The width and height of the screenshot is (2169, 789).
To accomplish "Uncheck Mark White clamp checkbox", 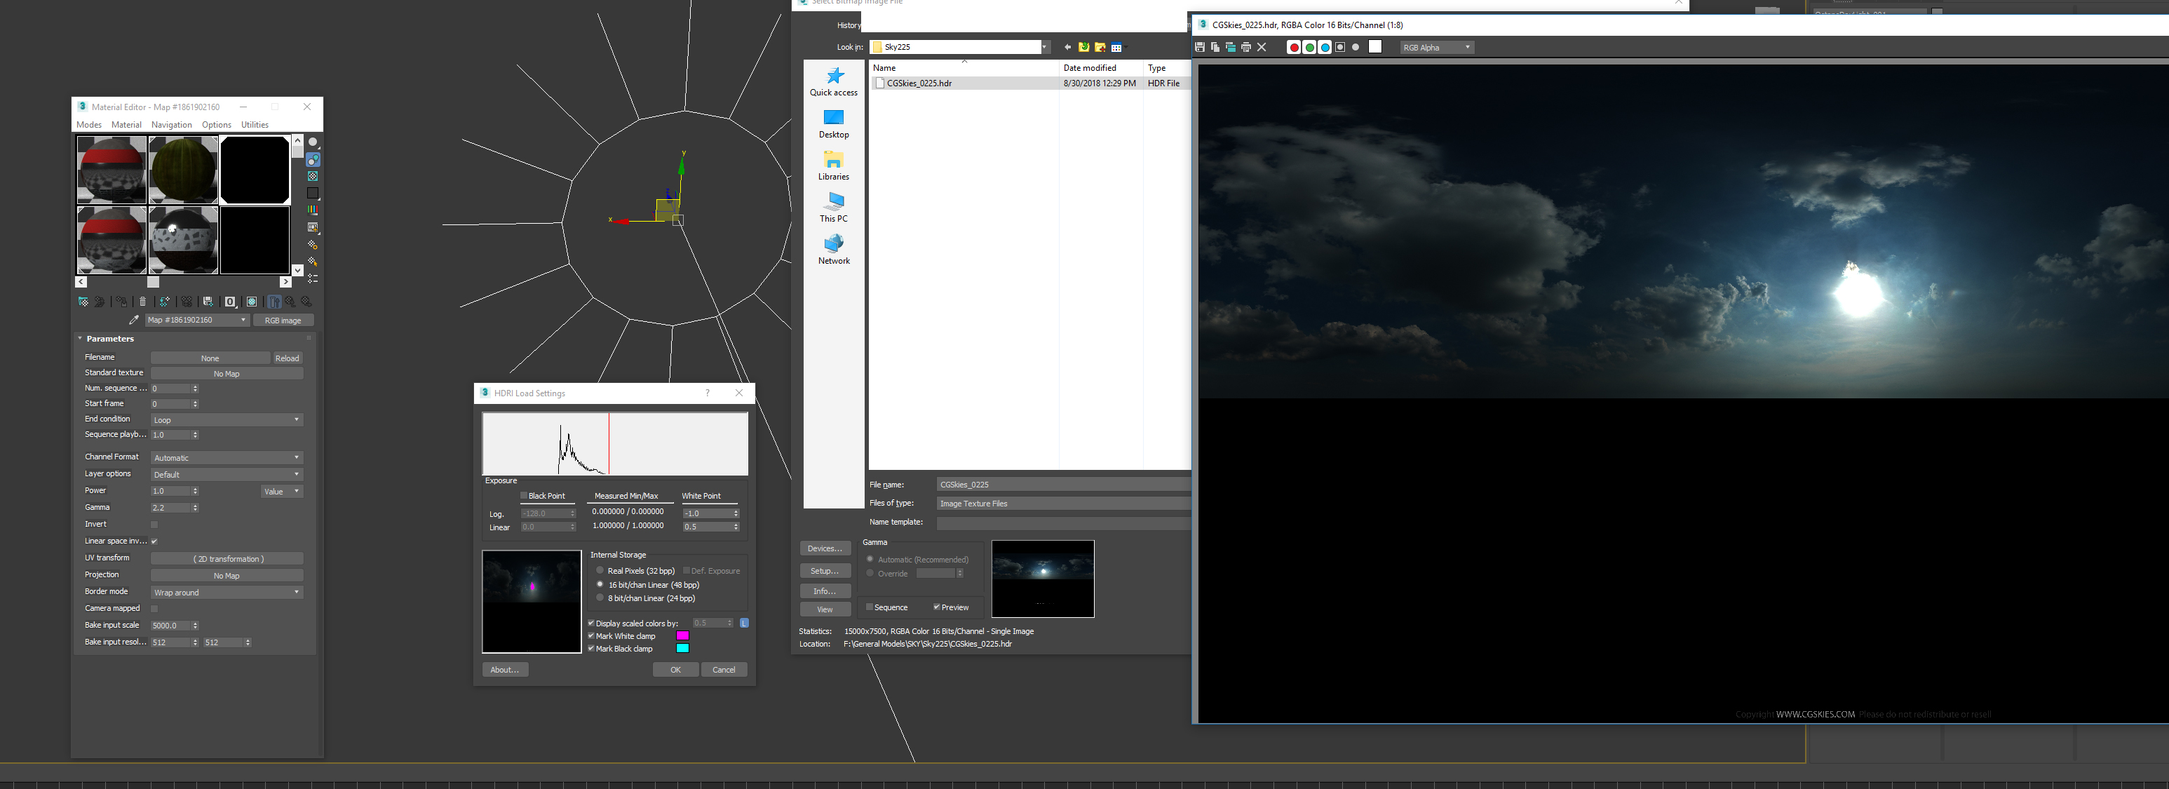I will [591, 637].
